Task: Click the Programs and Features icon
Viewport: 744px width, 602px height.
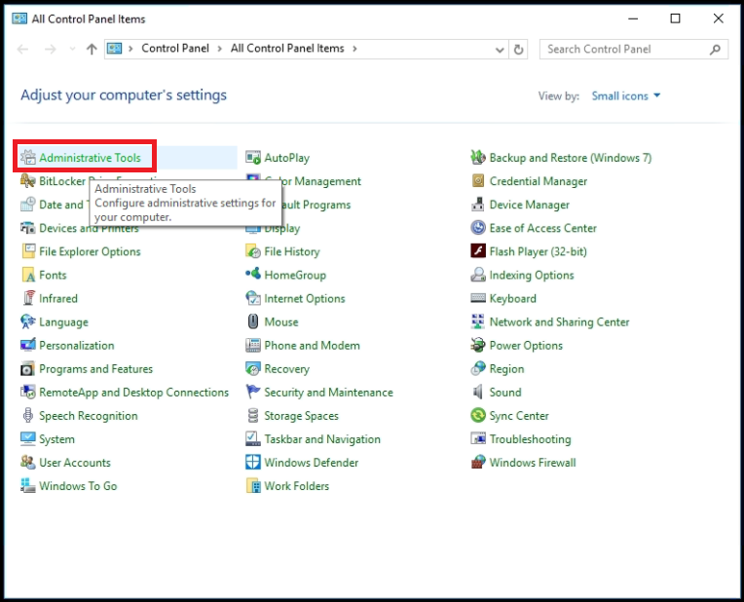Action: pyautogui.click(x=28, y=369)
